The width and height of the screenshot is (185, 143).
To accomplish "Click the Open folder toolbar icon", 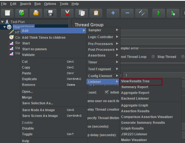I will pyautogui.click(x=36, y=13).
